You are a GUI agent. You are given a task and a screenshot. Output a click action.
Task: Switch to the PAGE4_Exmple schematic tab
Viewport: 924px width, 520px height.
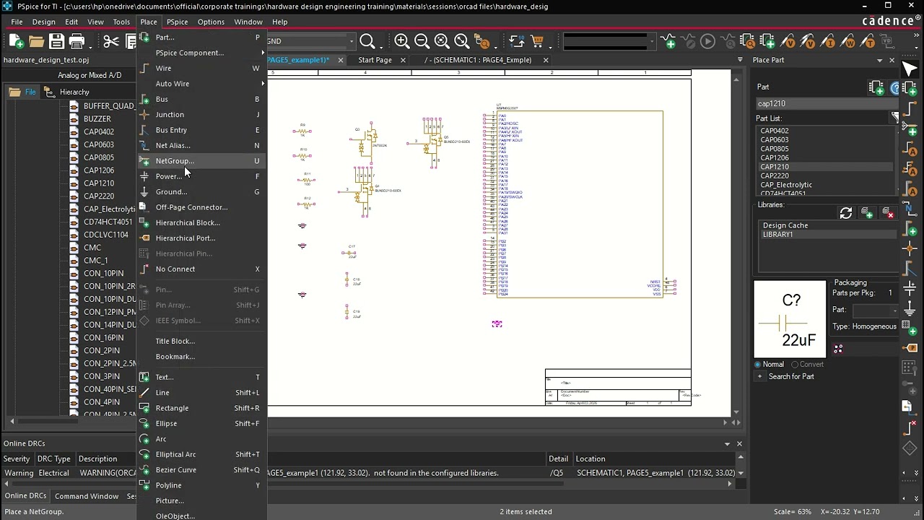[477, 60]
